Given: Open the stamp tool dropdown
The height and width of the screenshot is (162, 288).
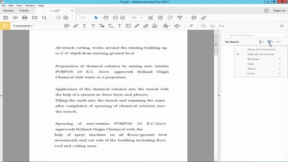Looking at the screenshot, I should 155,26.
